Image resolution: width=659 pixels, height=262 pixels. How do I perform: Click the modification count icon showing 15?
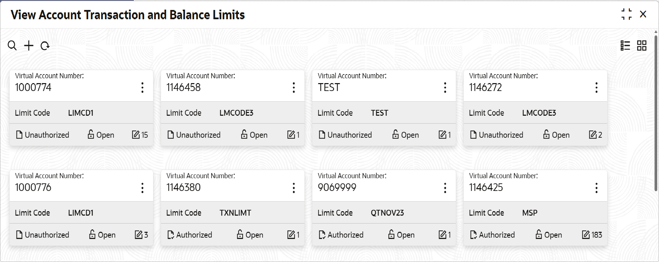[136, 135]
